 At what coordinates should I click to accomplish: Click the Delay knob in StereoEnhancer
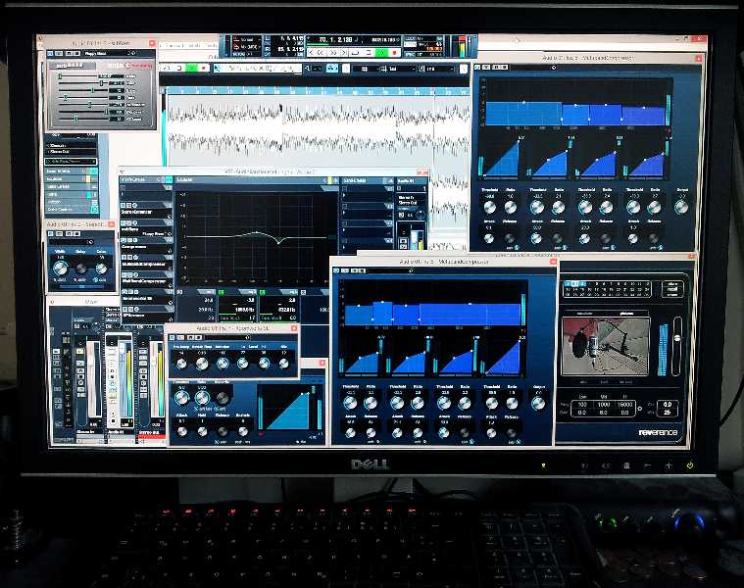coord(81,269)
